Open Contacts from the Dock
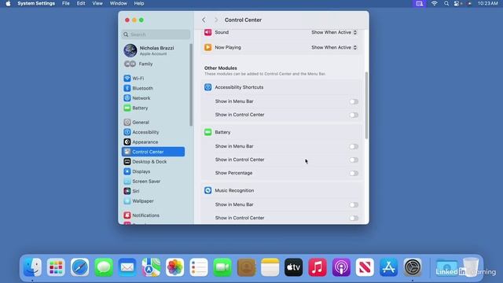 [x=246, y=267]
